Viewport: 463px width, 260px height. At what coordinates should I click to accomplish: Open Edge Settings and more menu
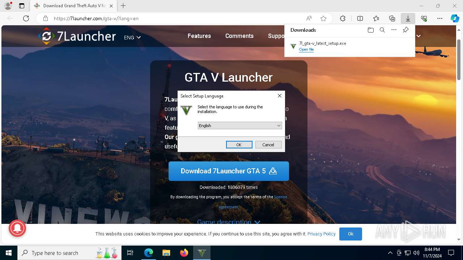click(x=440, y=18)
